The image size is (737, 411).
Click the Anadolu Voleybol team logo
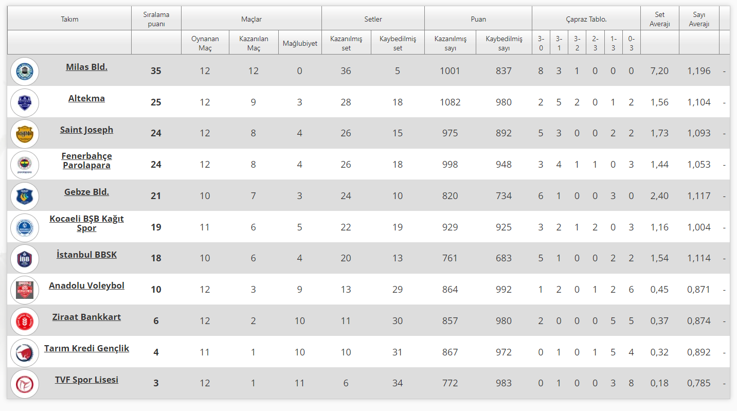[x=25, y=290]
